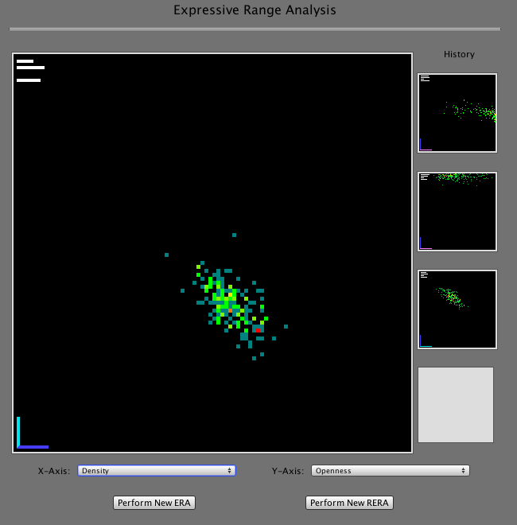Screen dimensions: 517x525
Task: Click the cyan and blue axis indicator
Action: coord(33,433)
